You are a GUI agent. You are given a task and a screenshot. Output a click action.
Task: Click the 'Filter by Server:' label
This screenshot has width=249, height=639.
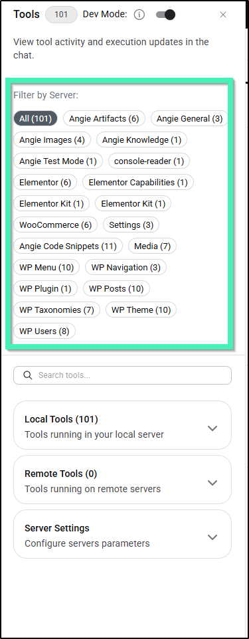tap(46, 96)
